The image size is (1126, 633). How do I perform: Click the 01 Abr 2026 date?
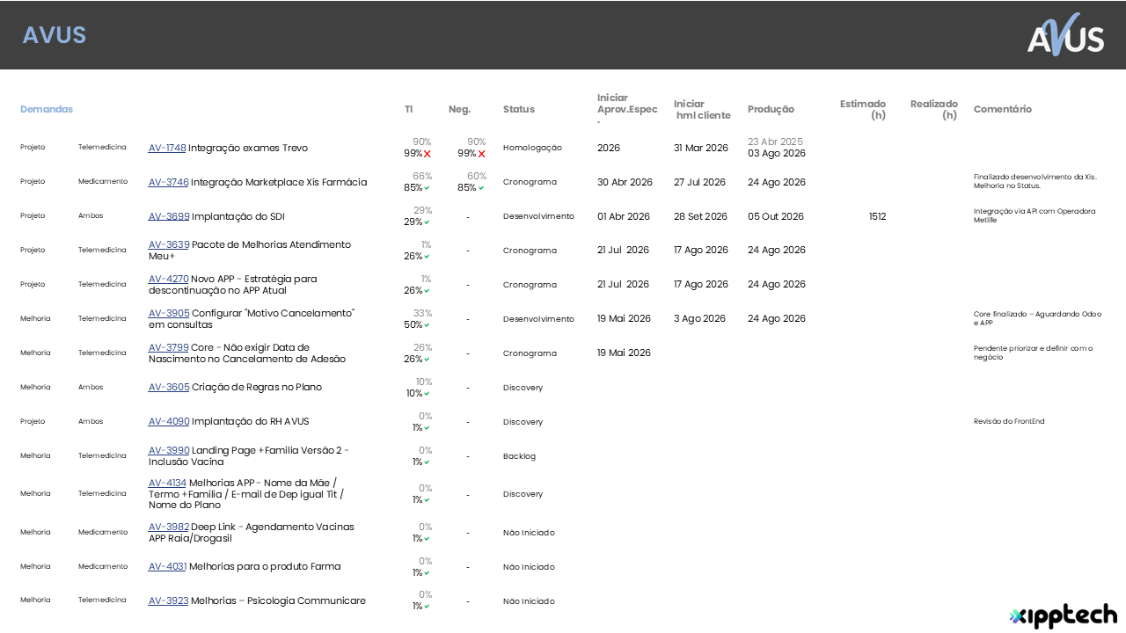tap(624, 216)
